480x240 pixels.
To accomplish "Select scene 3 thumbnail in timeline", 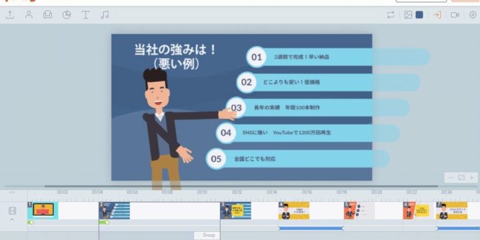I will pyautogui.click(x=236, y=211).
